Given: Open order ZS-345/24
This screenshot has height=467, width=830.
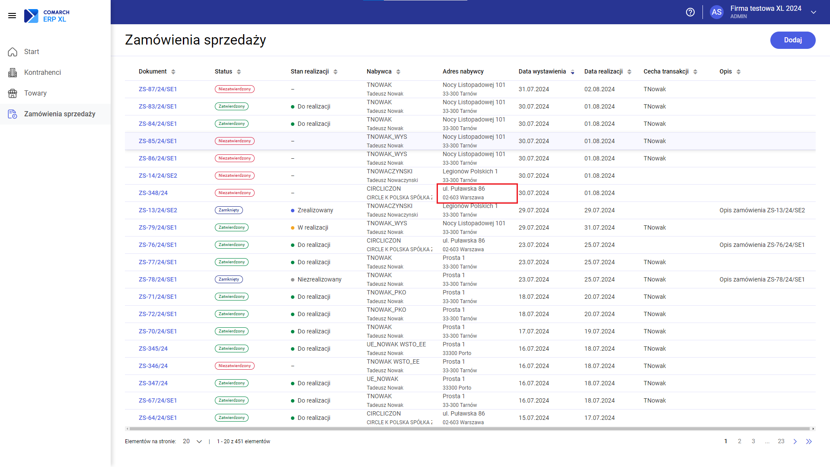Looking at the screenshot, I should click(153, 349).
